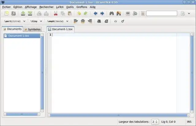Insert Greek letter via alpha icon

coord(115,21)
